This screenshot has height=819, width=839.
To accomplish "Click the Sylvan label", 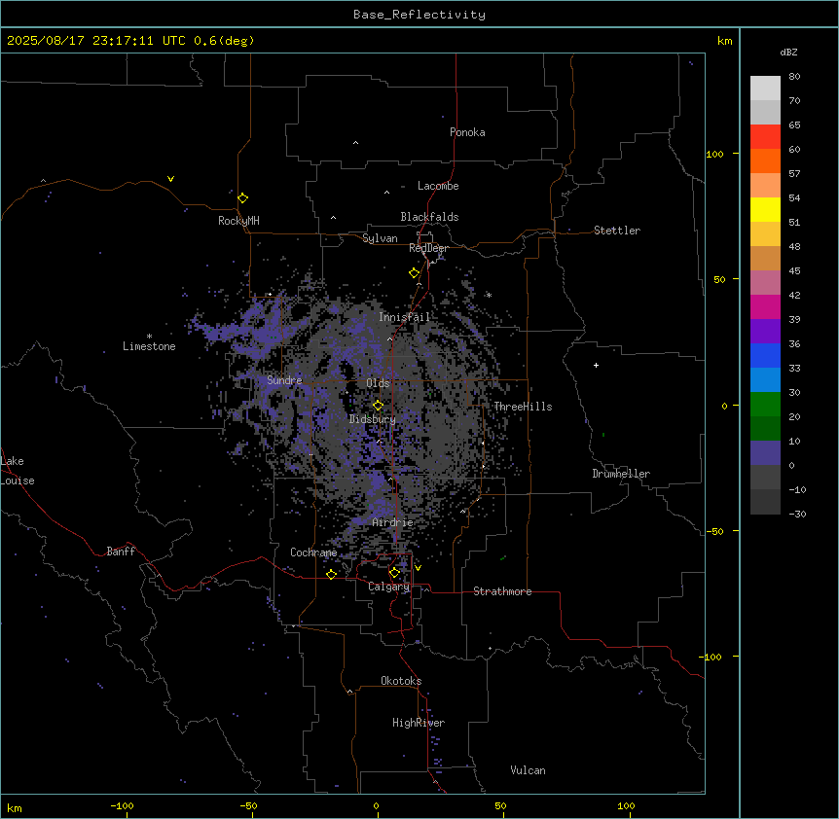I will click(380, 238).
